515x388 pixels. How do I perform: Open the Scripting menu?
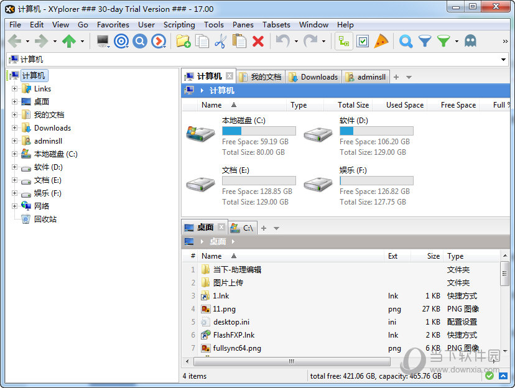click(179, 25)
